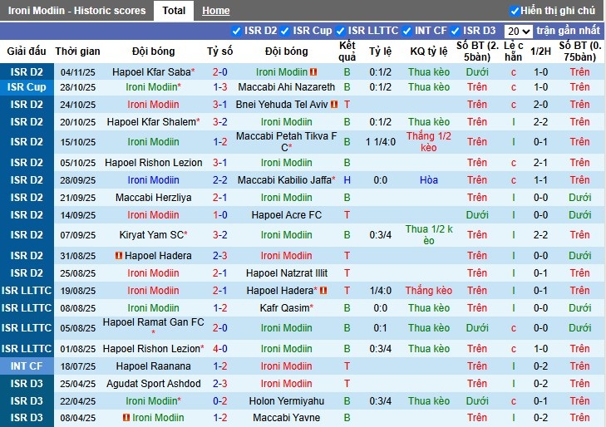Select the Hòa odds result on 28/09/25
This screenshot has height=427, width=606.
coord(429,180)
